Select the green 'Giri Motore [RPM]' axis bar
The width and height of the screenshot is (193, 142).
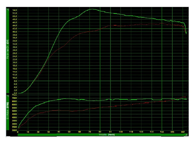8,112
